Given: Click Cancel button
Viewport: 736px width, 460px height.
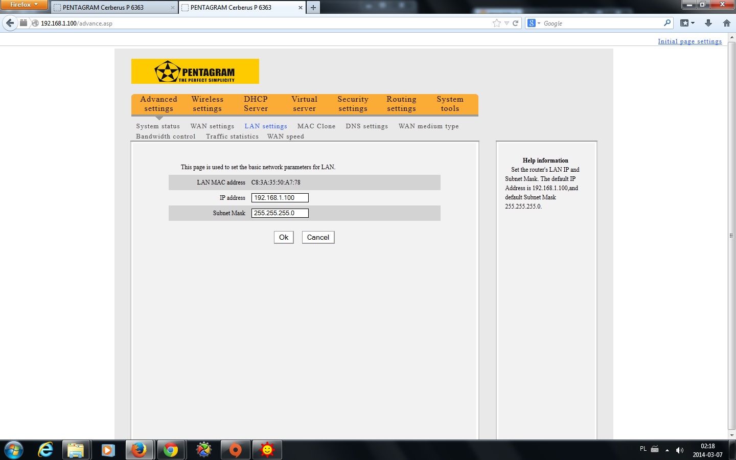Looking at the screenshot, I should [318, 237].
